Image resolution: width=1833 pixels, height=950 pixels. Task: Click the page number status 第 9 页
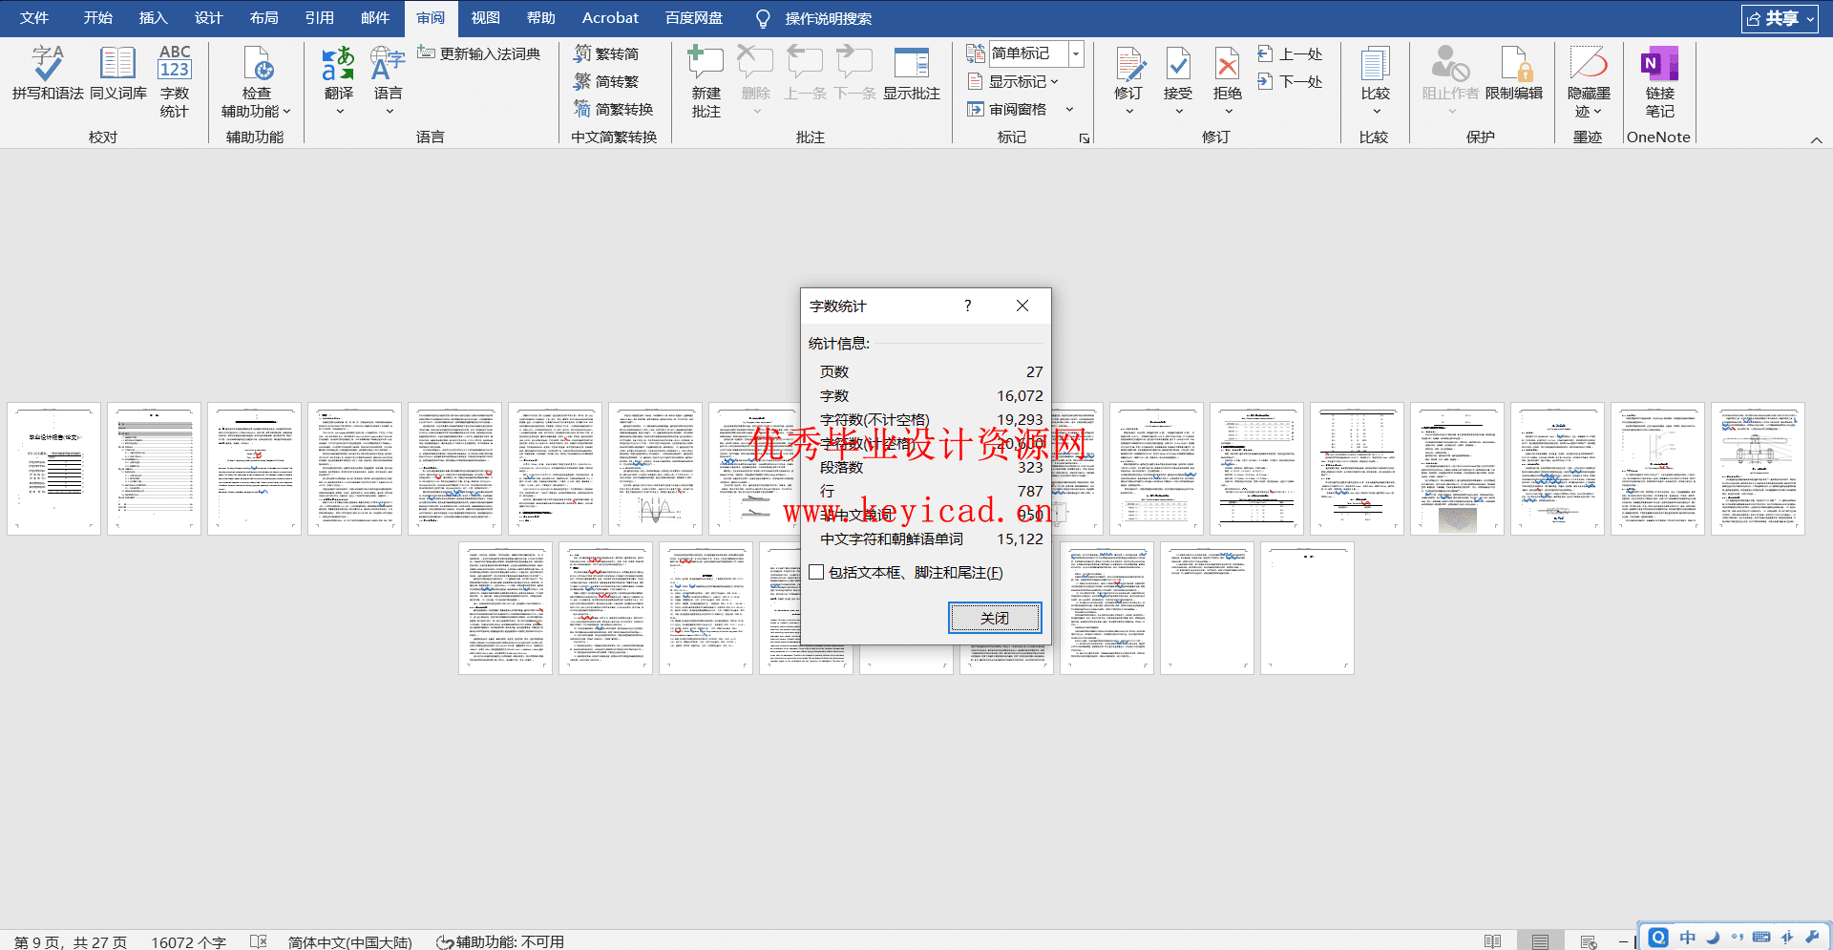(x=71, y=941)
